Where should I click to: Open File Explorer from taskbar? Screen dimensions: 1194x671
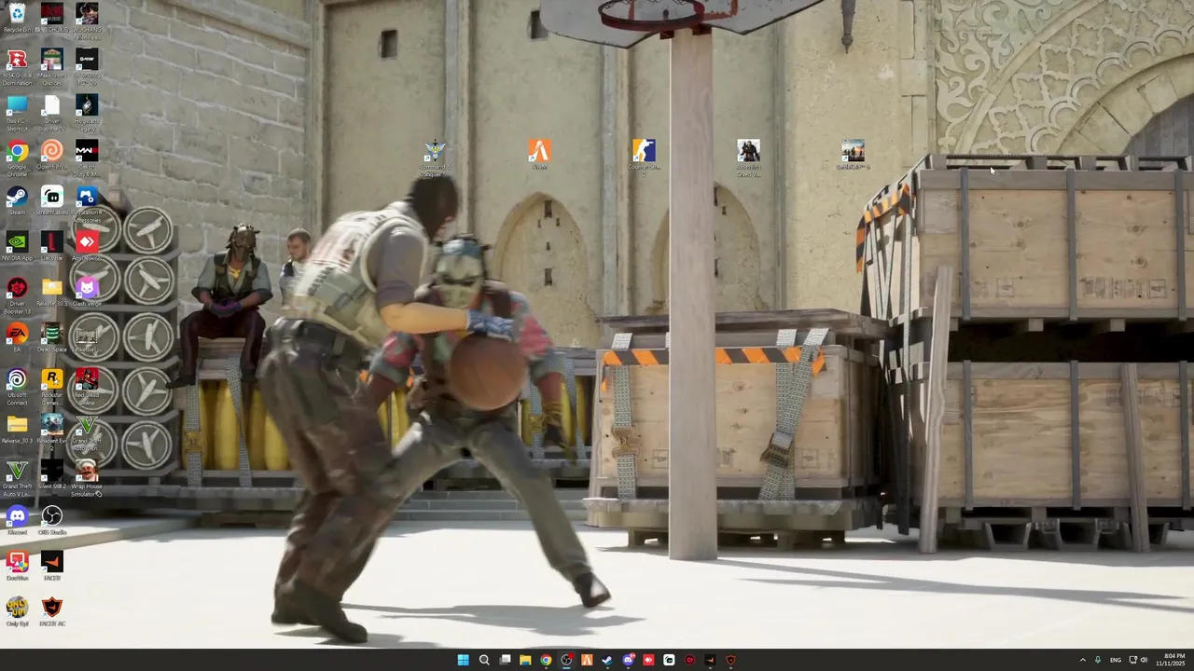tap(525, 660)
